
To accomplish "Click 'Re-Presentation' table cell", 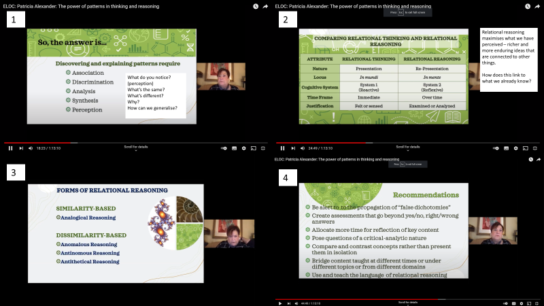I will (432, 69).
